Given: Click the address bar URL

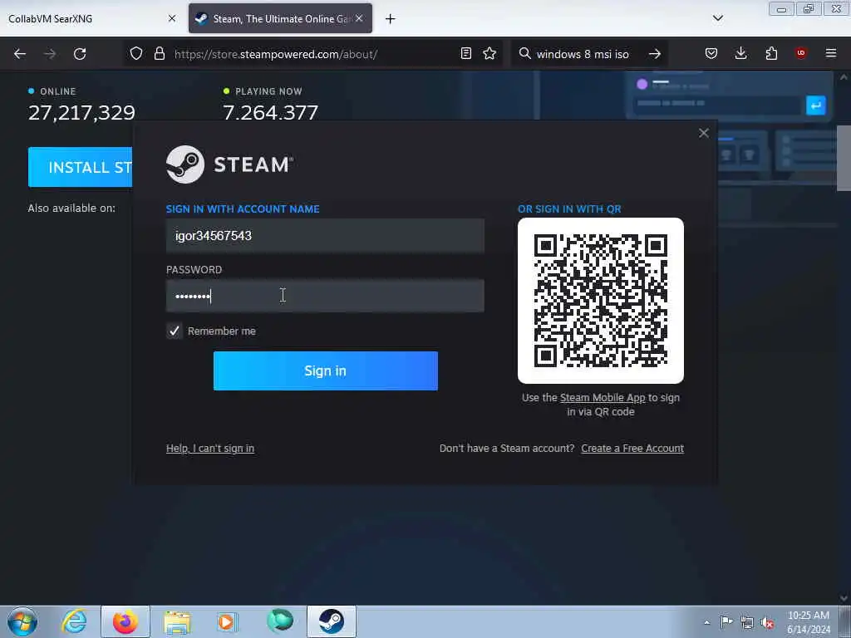Looking at the screenshot, I should click(x=276, y=54).
